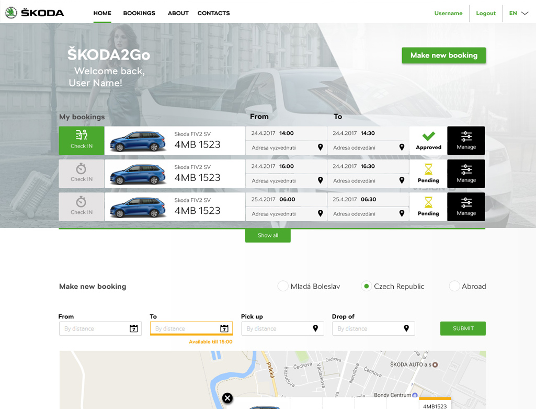
Task: Click drop-off location pin of 14:30 booking
Action: (402, 147)
